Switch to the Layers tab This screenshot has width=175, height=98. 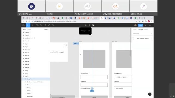click(24, 29)
